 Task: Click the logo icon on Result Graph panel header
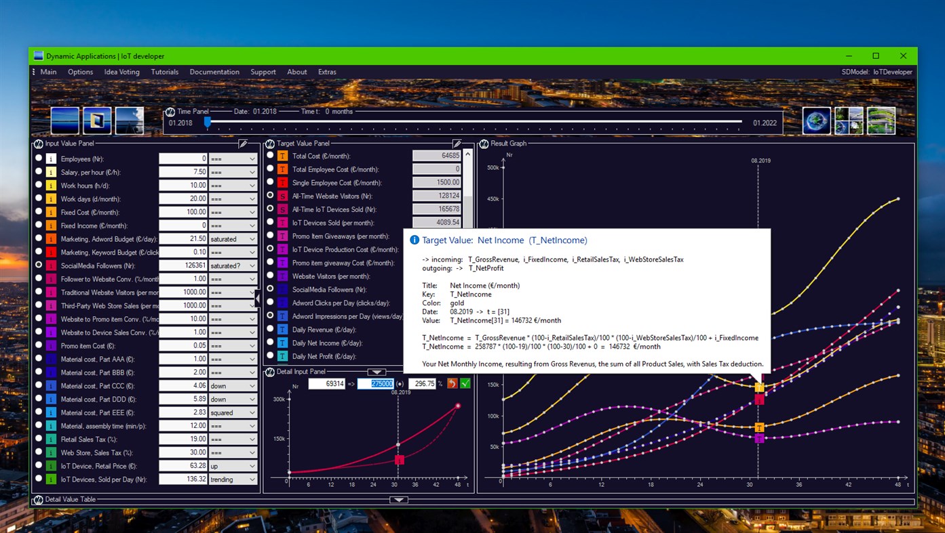[x=483, y=143]
